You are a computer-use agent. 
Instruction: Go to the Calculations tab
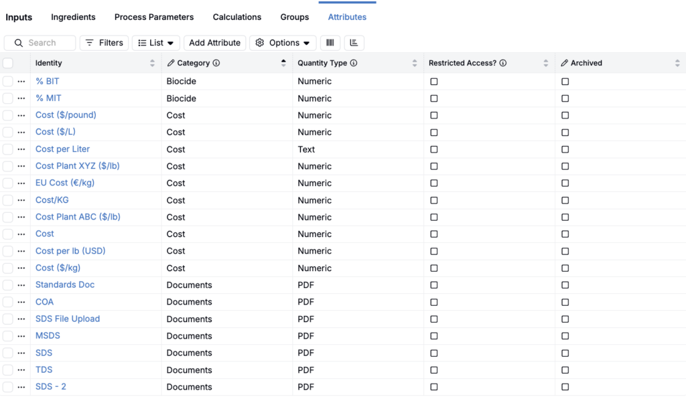click(237, 17)
